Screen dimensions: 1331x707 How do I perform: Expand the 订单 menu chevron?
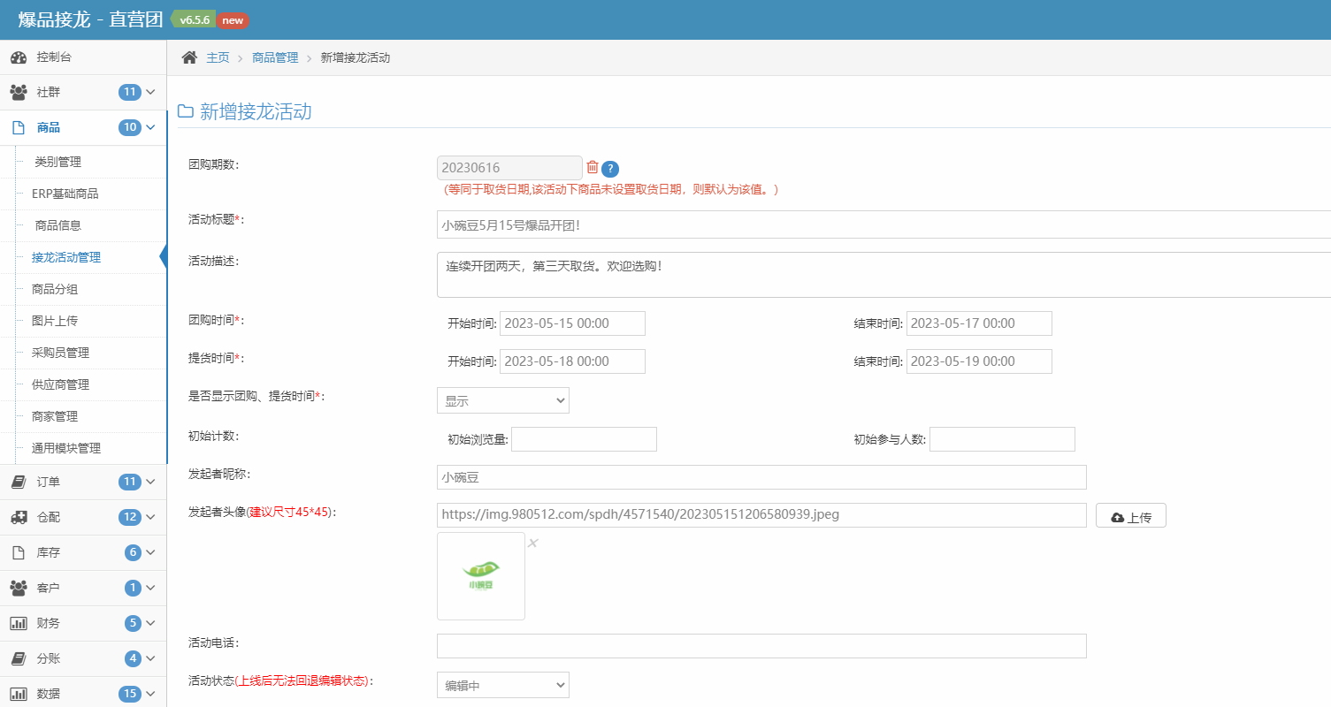coord(150,482)
